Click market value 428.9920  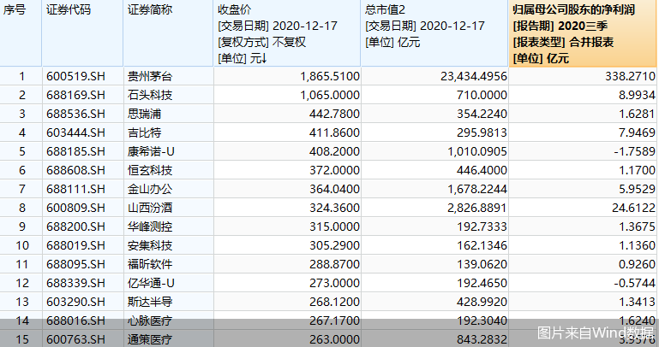point(482,302)
